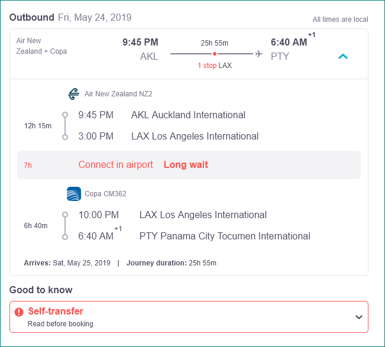The image size is (385, 347).
Task: Open the Self-transfer read before booking panel
Action: pyautogui.click(x=189, y=317)
